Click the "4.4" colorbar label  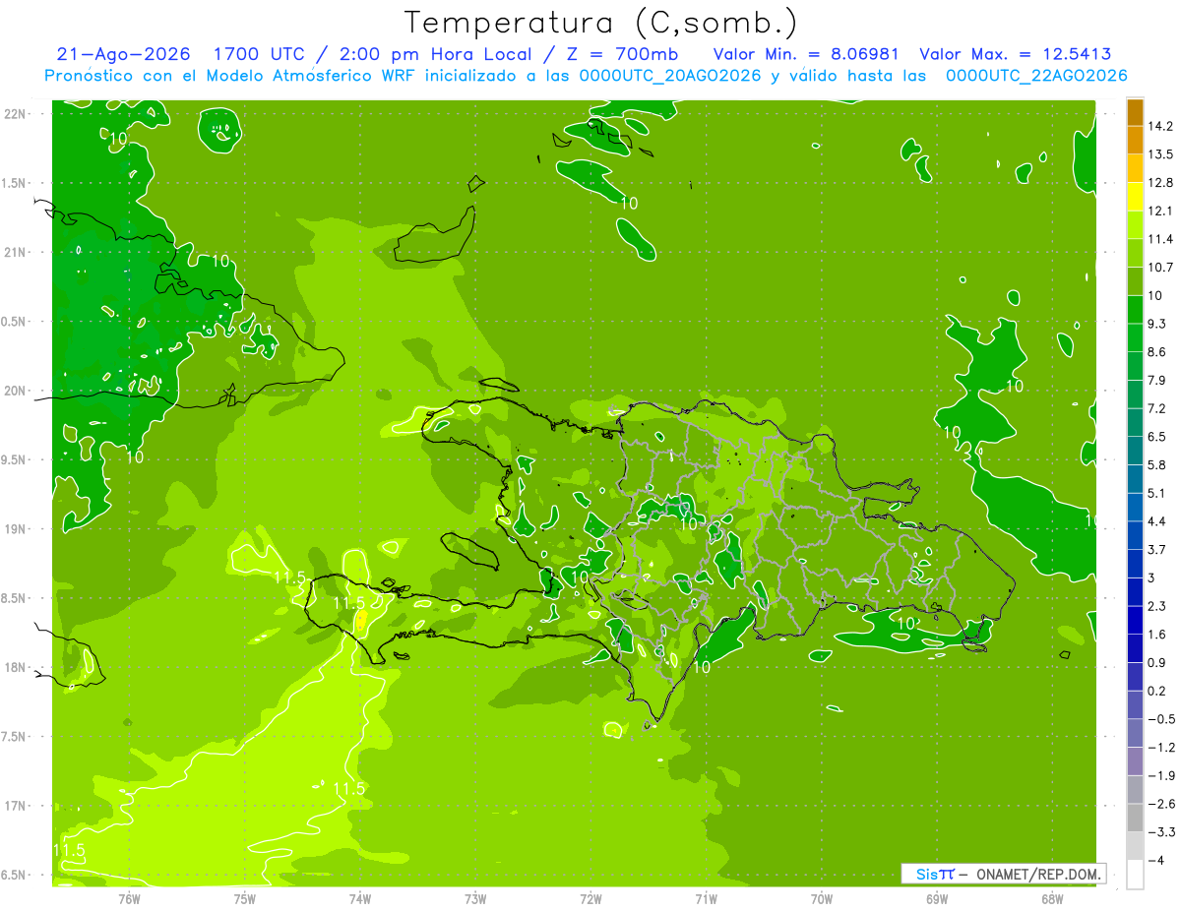(x=1156, y=521)
